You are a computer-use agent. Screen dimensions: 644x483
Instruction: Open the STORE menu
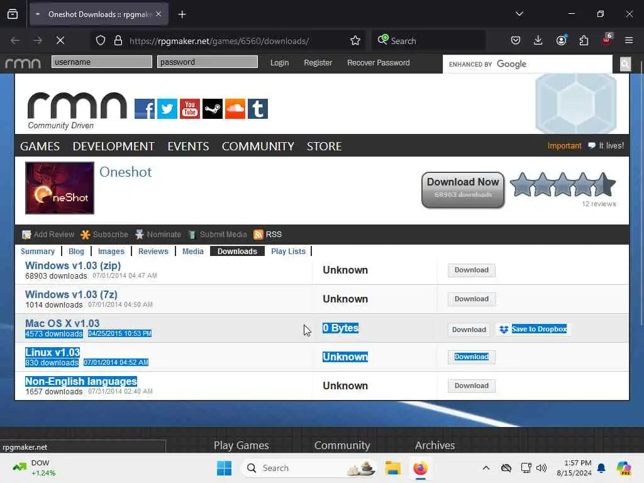[x=324, y=146]
